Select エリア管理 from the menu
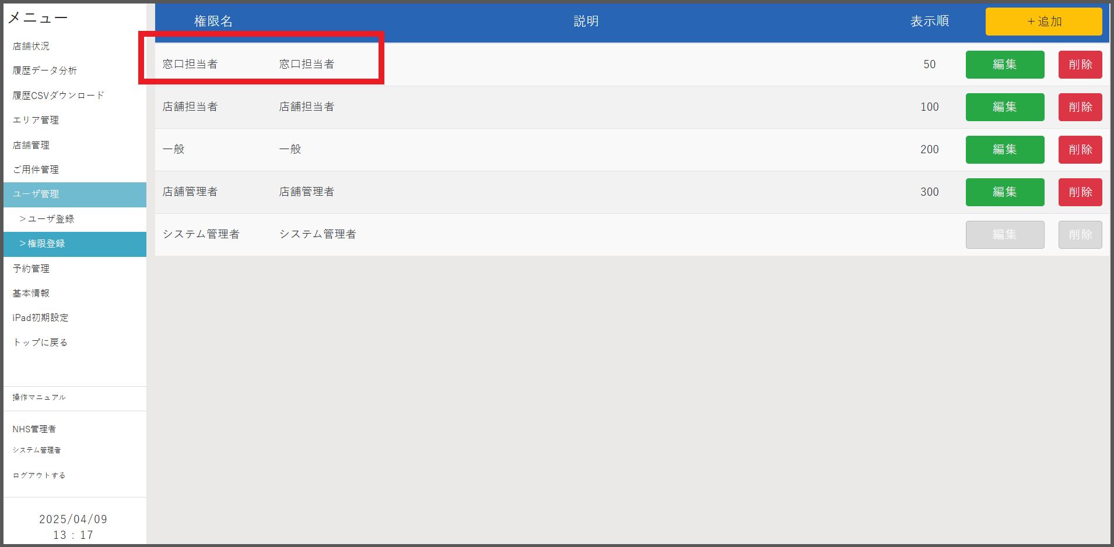This screenshot has height=547, width=1114. pyautogui.click(x=36, y=120)
